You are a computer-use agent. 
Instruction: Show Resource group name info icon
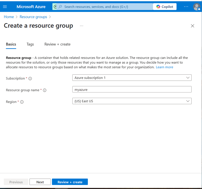[x=45, y=90]
